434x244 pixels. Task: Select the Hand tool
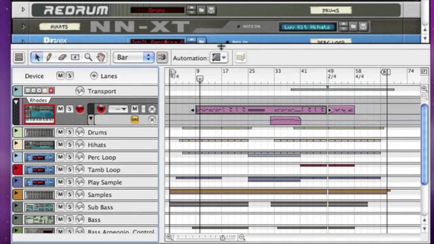pos(101,57)
